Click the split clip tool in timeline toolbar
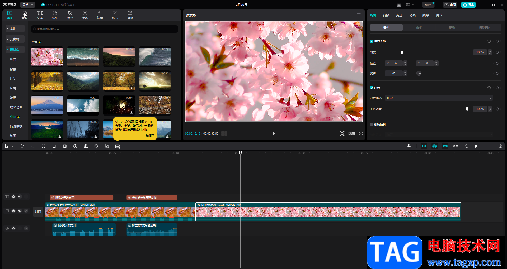The image size is (507, 269). pyautogui.click(x=44, y=146)
